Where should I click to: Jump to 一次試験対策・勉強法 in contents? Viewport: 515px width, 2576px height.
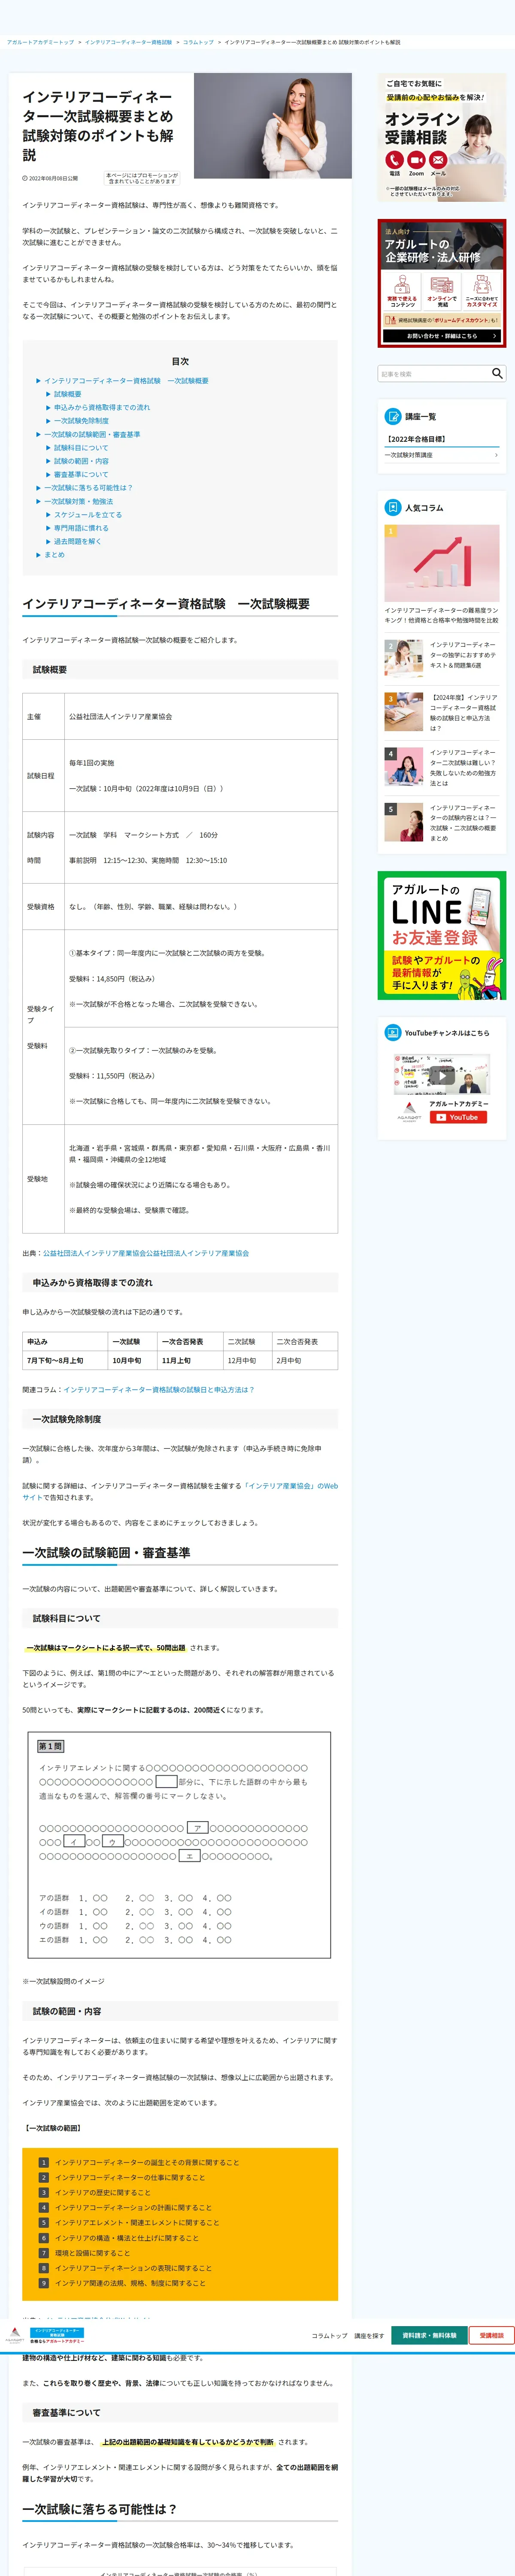pos(79,501)
